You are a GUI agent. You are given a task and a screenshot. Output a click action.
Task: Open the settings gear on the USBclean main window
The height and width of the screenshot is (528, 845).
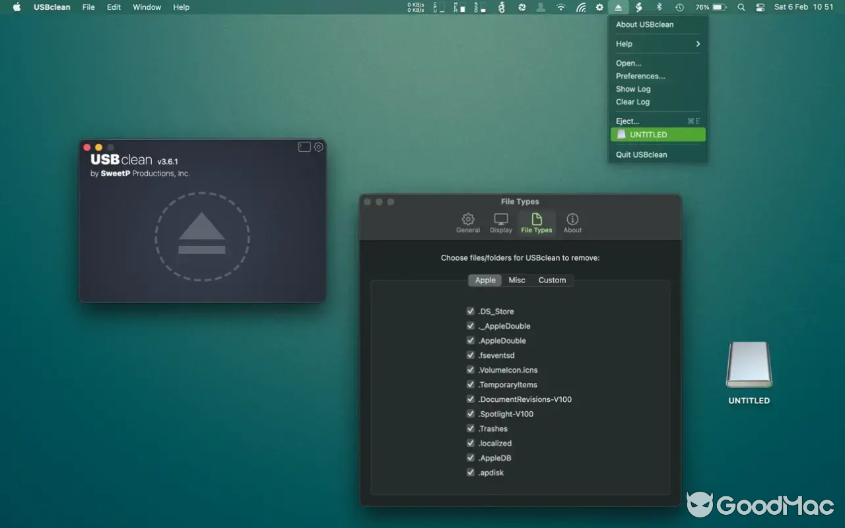click(318, 147)
